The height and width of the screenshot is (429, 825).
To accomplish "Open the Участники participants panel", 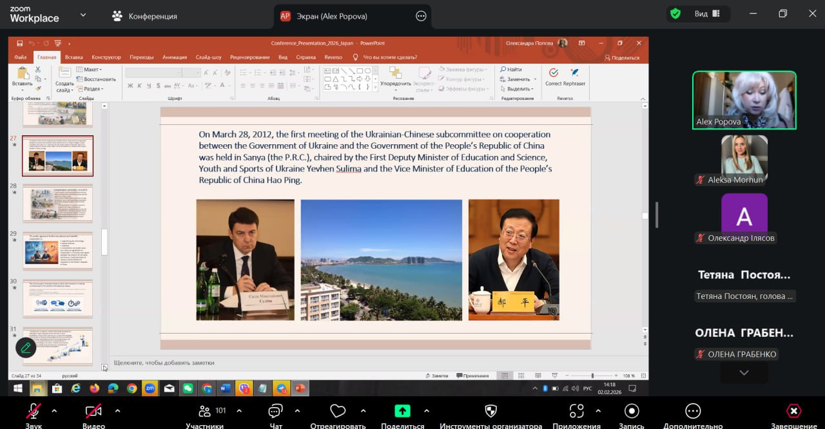I will tap(205, 412).
